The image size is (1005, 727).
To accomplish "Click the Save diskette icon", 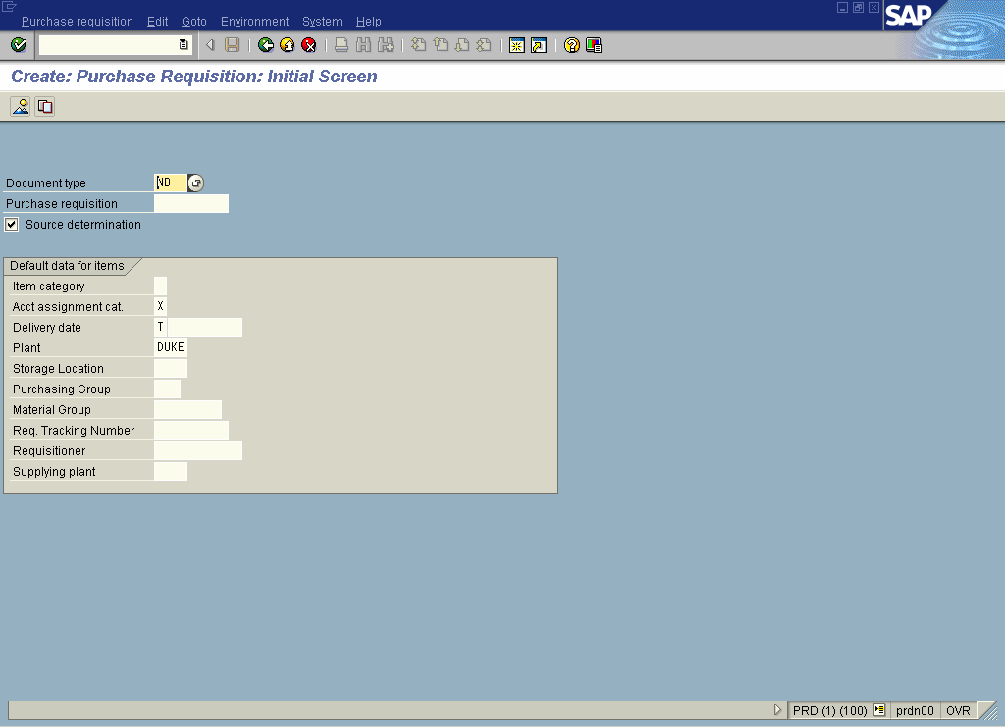I will [232, 45].
